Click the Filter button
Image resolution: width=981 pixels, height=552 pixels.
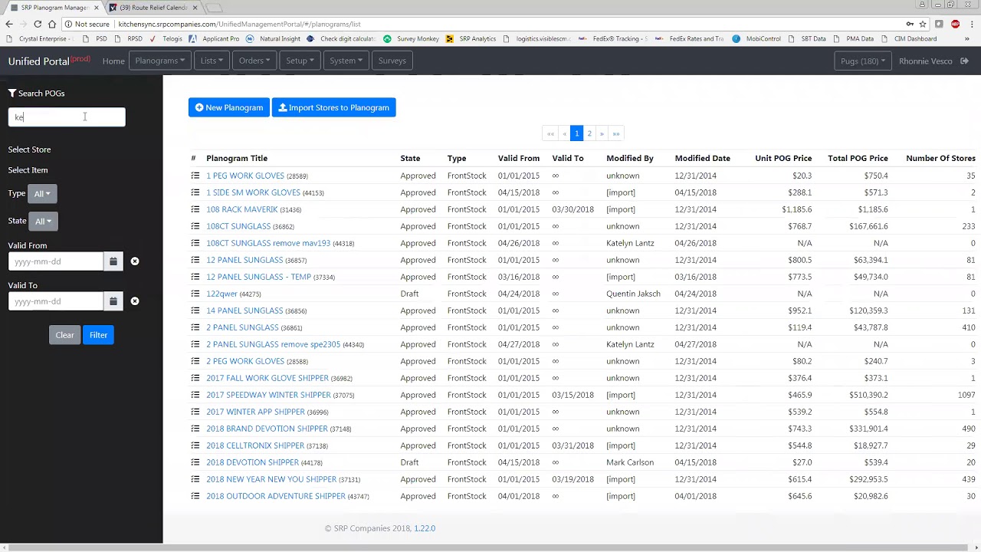(x=98, y=335)
